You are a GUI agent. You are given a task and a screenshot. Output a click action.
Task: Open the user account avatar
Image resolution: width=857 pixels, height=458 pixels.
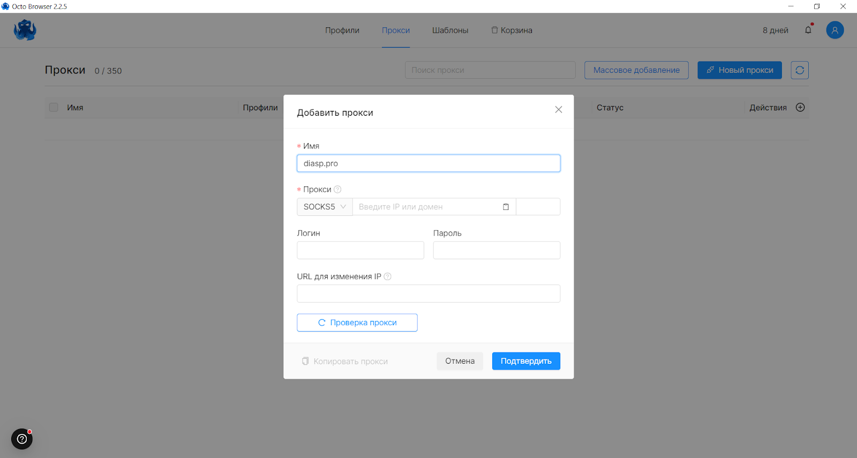(835, 30)
